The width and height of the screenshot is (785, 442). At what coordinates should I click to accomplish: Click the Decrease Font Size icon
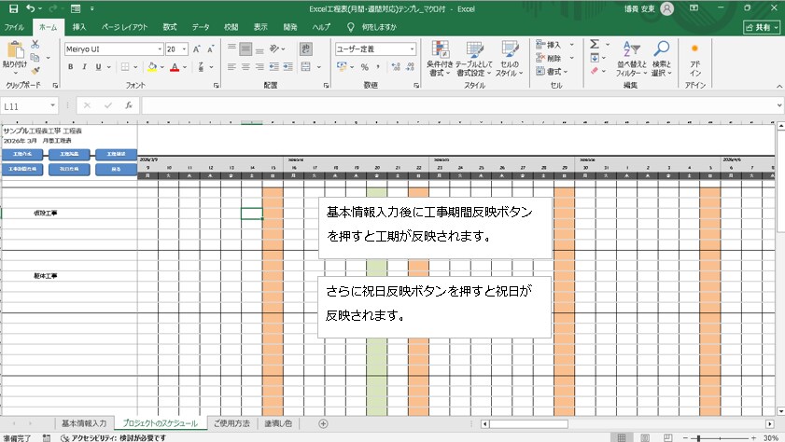click(210, 49)
